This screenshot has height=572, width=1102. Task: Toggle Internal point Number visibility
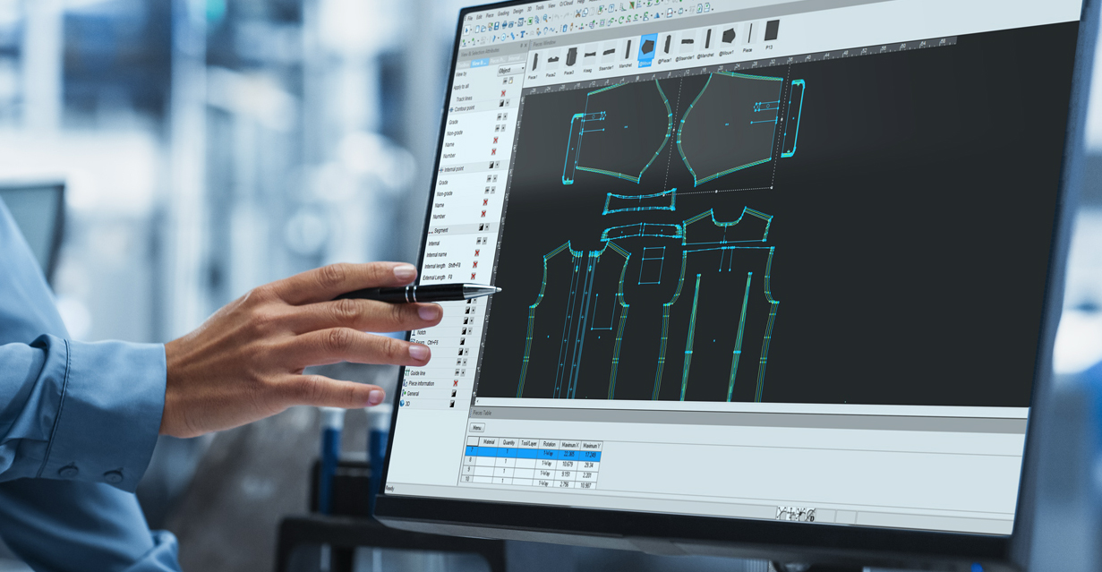(x=483, y=214)
